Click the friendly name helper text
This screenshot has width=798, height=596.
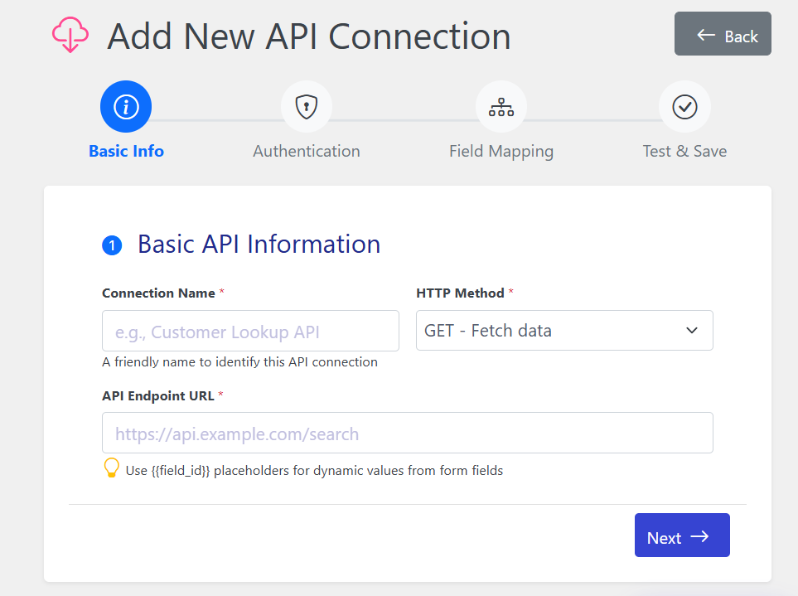239,362
